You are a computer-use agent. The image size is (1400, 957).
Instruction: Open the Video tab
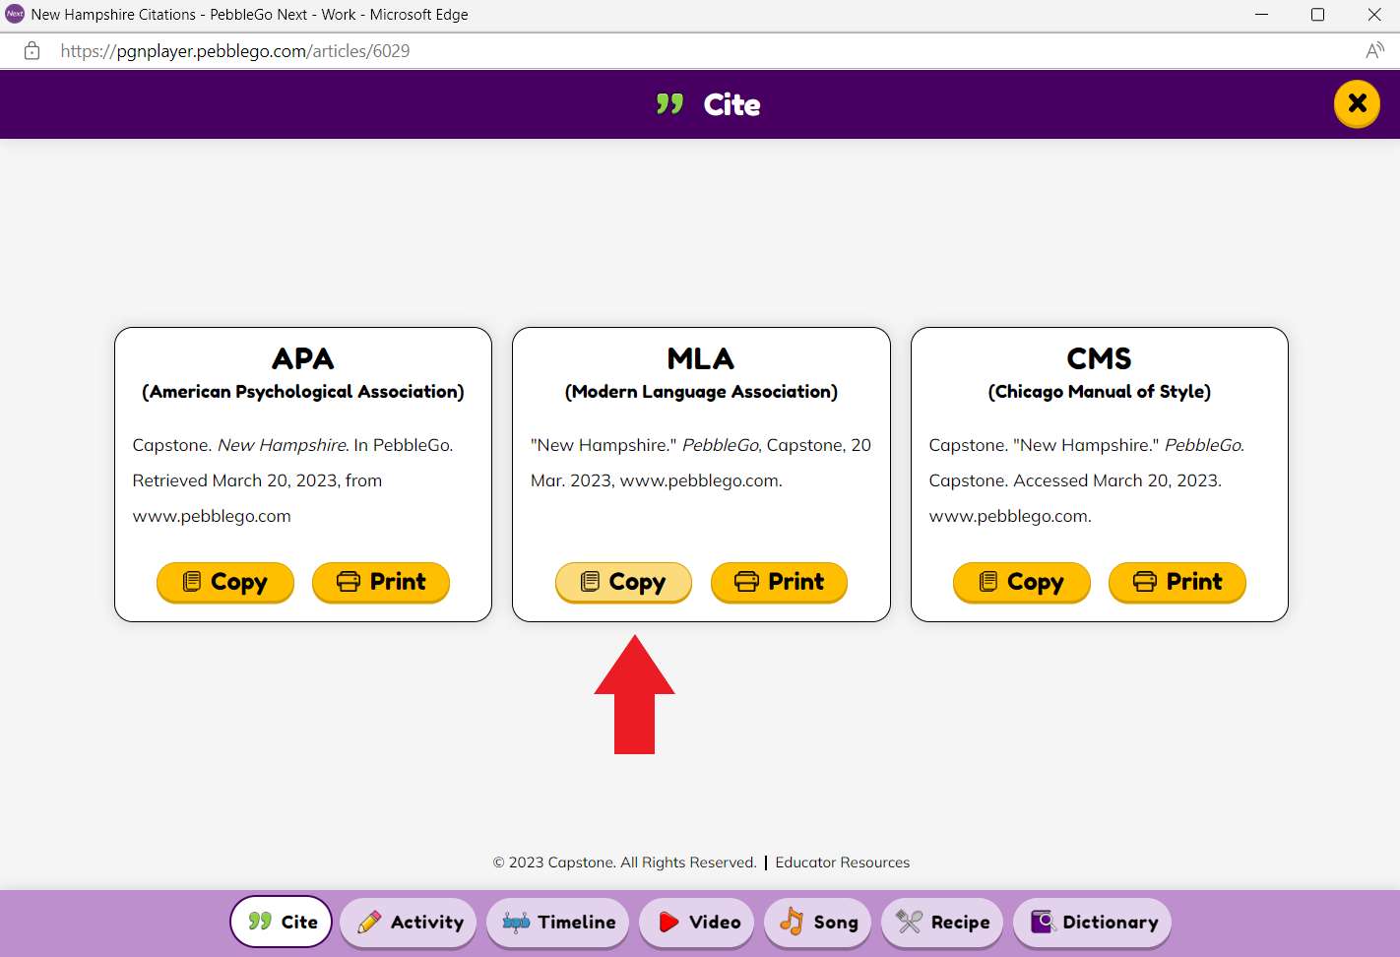pos(698,922)
